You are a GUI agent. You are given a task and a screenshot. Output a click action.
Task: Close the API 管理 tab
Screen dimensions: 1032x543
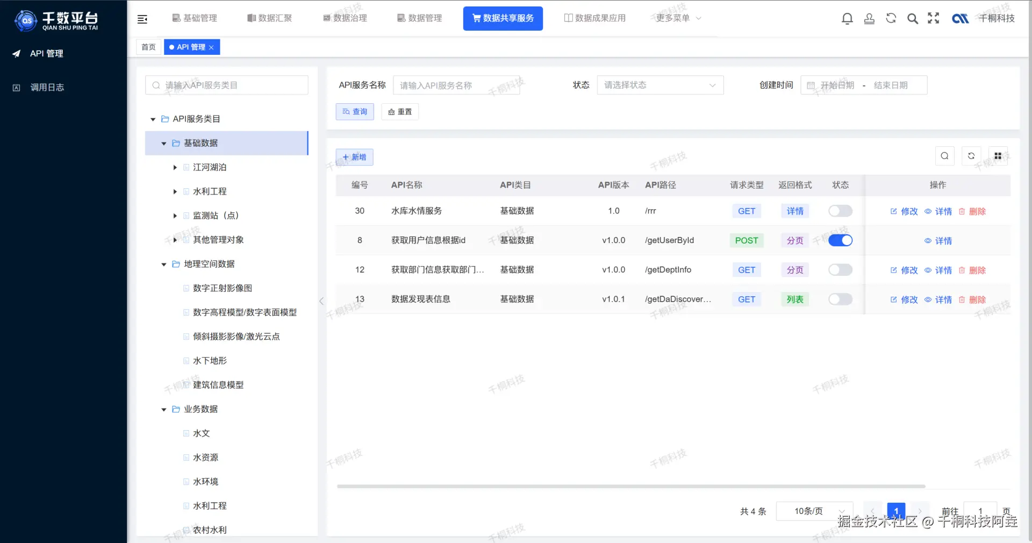(x=211, y=47)
